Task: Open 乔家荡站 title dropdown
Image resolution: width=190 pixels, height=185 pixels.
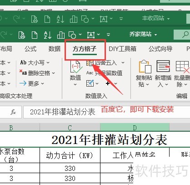Action: pos(155,35)
